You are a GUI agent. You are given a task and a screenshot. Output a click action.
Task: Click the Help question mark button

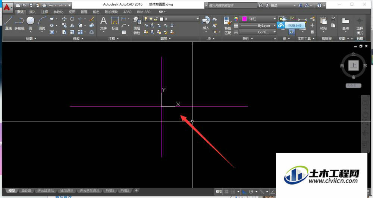(x=319, y=5)
